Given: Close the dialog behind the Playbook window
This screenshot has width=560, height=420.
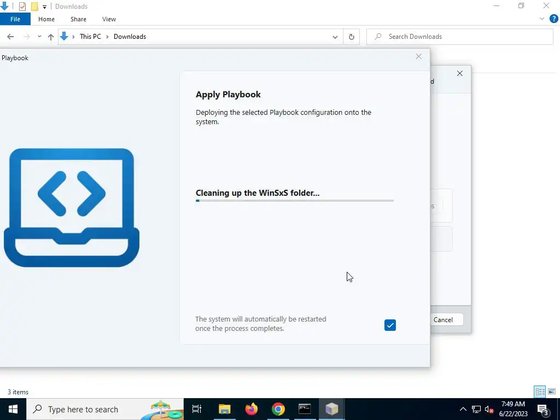Looking at the screenshot, I should 459,74.
